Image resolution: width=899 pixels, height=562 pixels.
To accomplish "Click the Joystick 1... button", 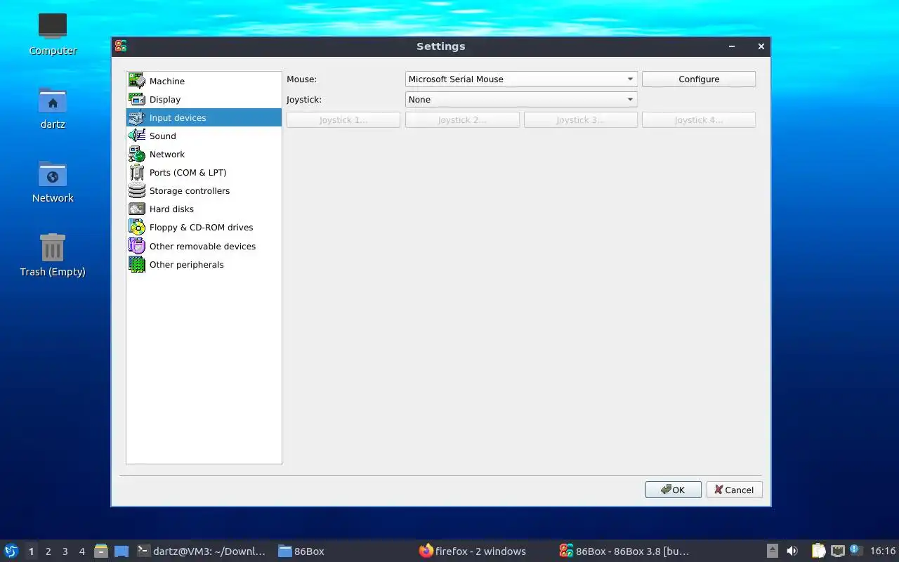I will click(343, 120).
